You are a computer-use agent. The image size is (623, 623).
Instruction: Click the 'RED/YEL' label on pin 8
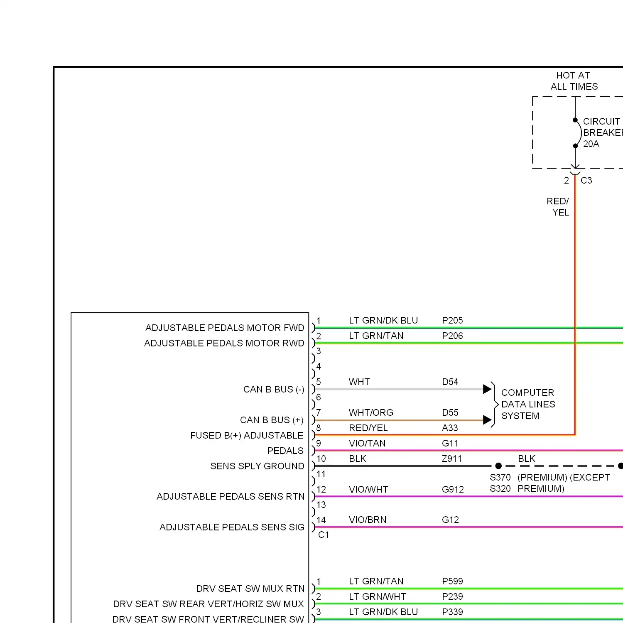click(x=368, y=428)
